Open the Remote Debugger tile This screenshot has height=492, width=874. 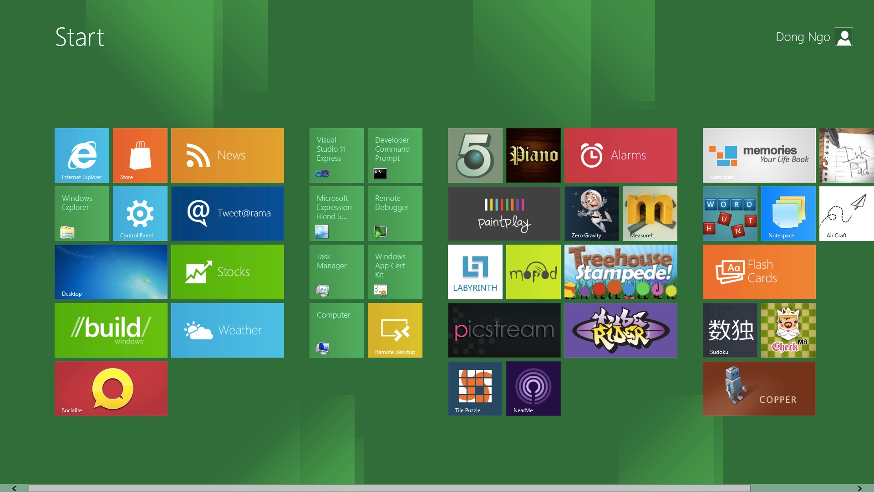395,214
